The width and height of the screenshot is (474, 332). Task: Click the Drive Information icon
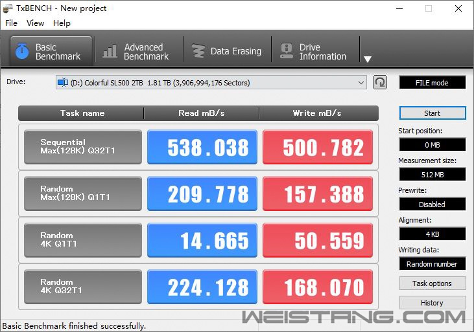pos(285,52)
